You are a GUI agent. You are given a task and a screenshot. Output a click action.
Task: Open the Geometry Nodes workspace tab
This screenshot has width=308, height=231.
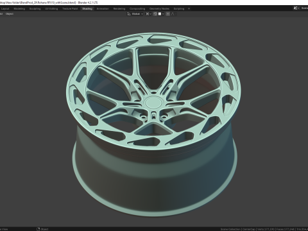[x=159, y=9]
